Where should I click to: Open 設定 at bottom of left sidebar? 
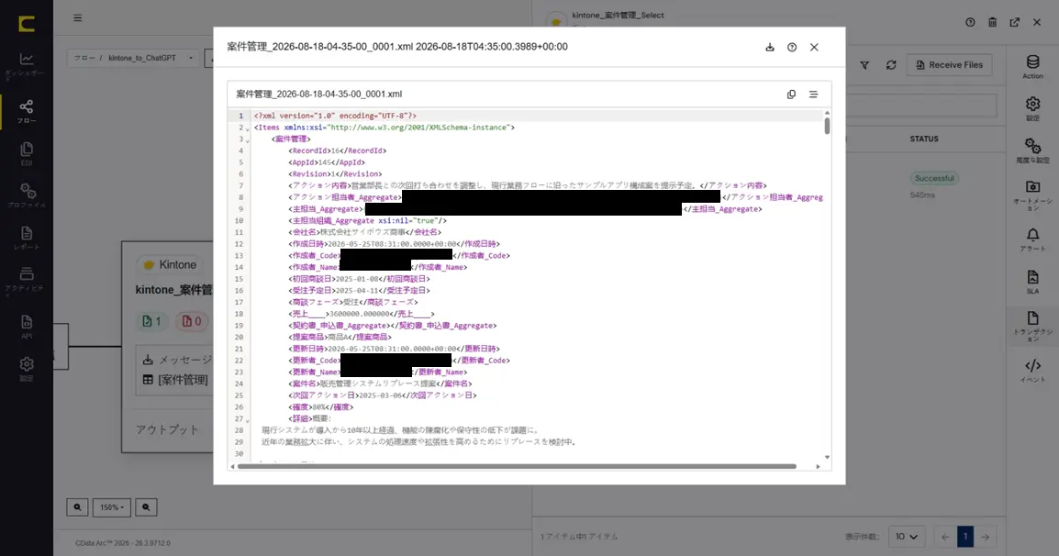point(27,369)
